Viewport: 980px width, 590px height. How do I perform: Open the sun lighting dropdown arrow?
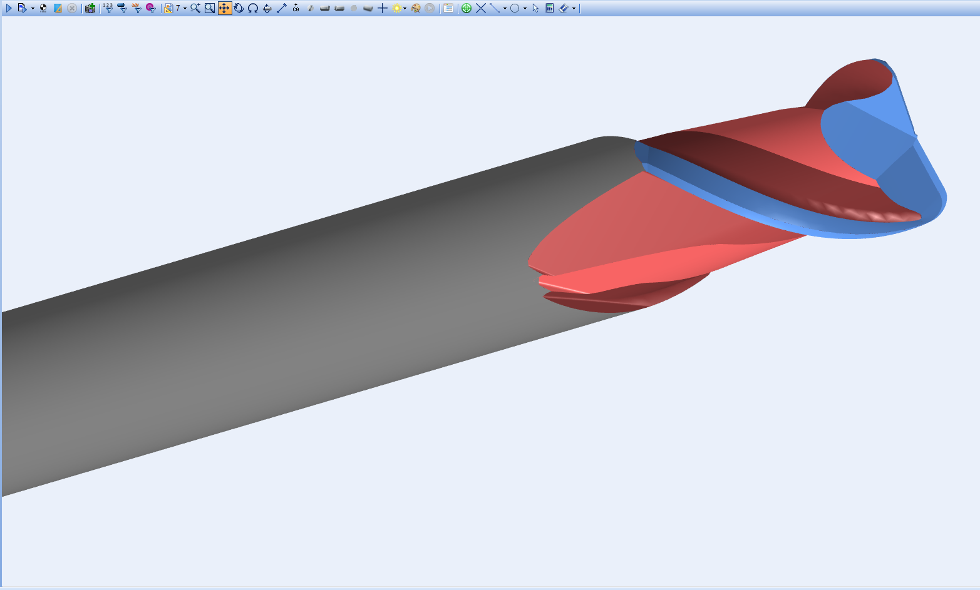click(405, 9)
